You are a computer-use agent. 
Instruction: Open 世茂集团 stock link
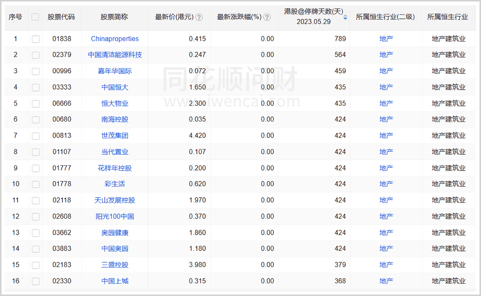pos(115,136)
